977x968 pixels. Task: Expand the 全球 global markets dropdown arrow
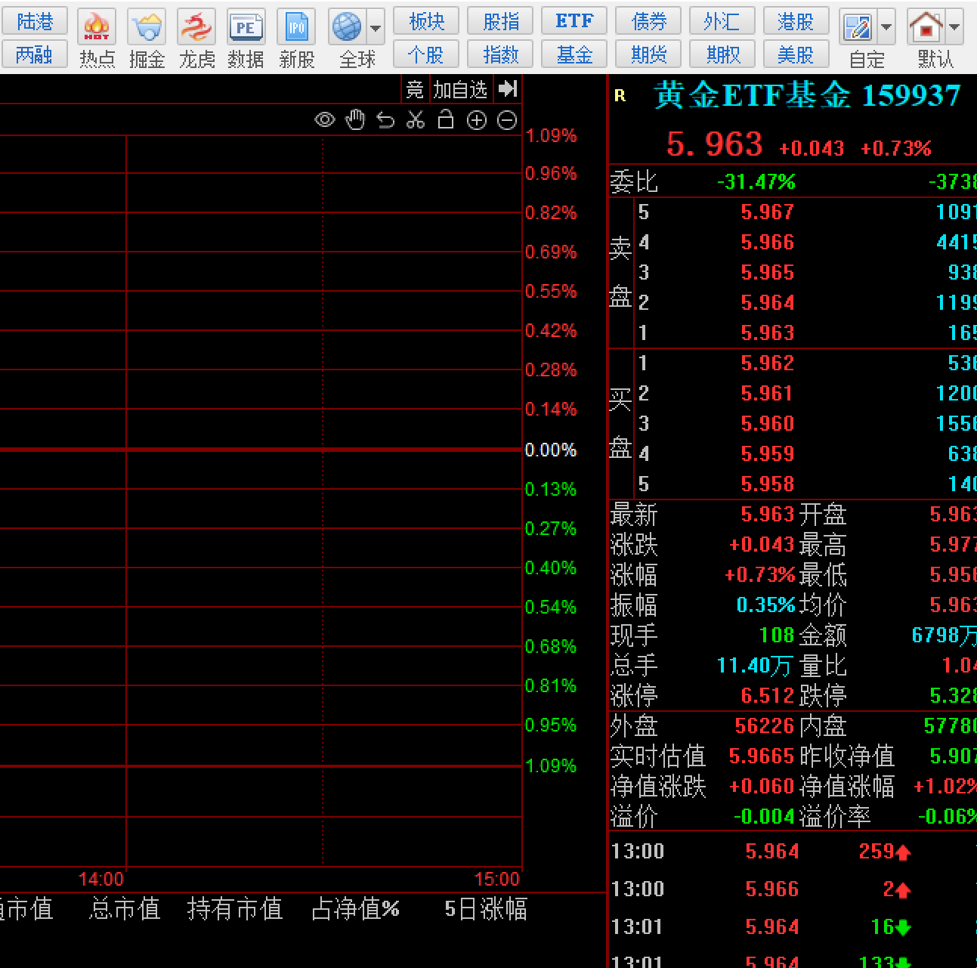pos(376,29)
